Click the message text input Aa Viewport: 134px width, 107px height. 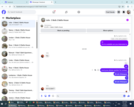(x=89, y=96)
